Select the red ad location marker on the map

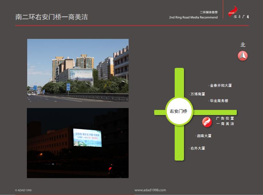[207, 122]
